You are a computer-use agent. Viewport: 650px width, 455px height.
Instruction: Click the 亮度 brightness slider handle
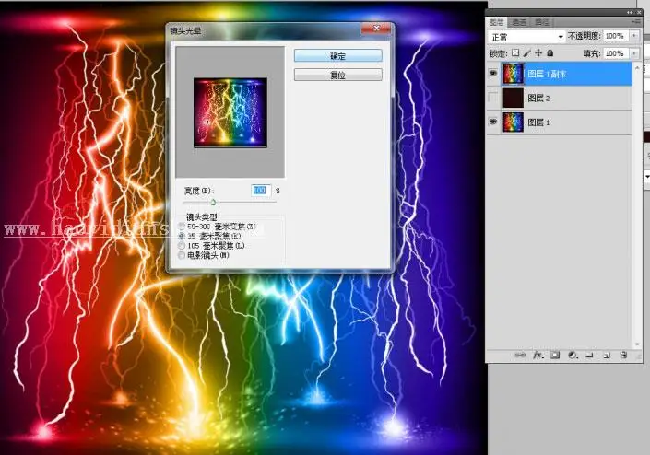tap(213, 202)
